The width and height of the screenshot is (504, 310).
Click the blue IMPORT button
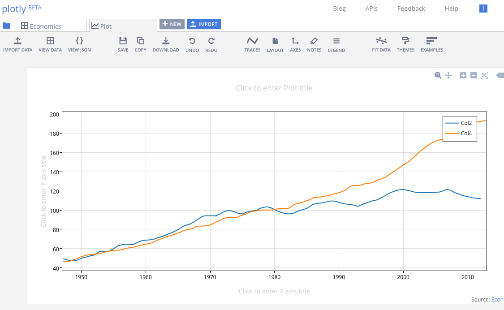[204, 24]
